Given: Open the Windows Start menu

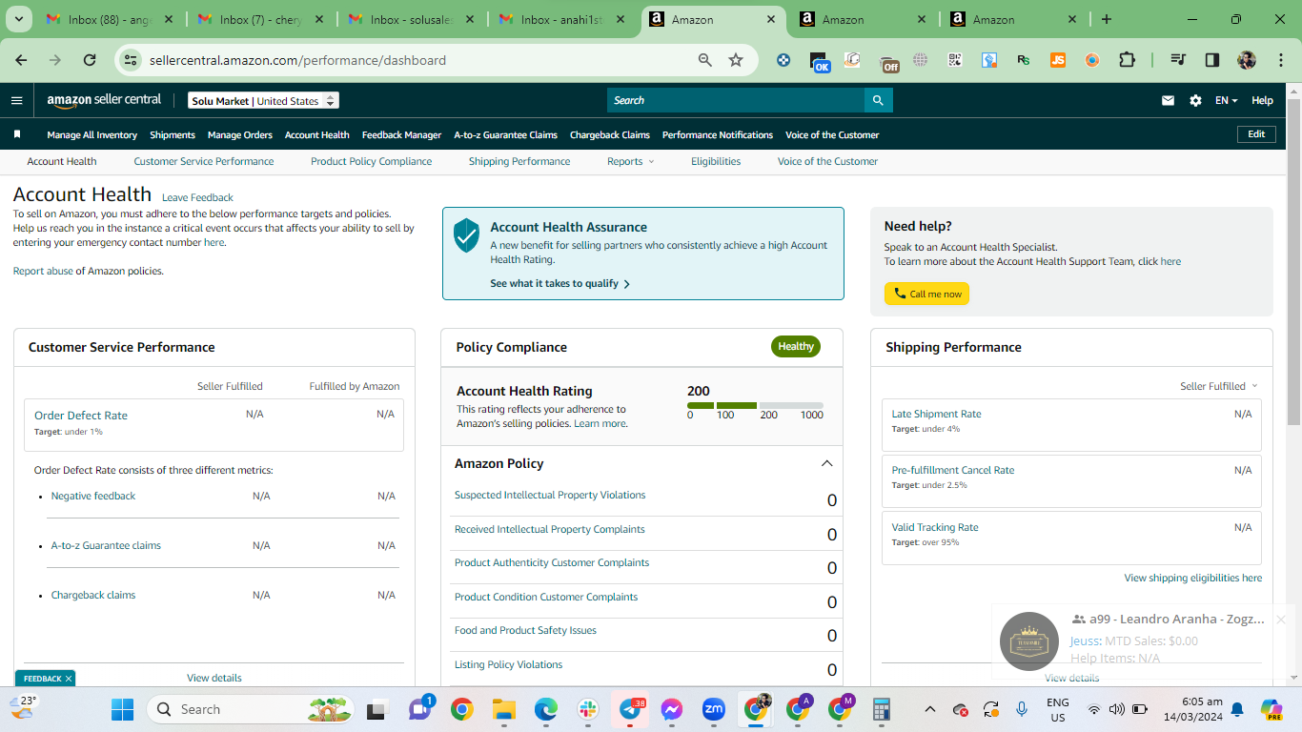Looking at the screenshot, I should [x=123, y=709].
